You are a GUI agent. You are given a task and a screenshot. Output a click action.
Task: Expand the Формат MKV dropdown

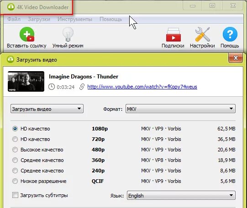pyautogui.click(x=180, y=109)
